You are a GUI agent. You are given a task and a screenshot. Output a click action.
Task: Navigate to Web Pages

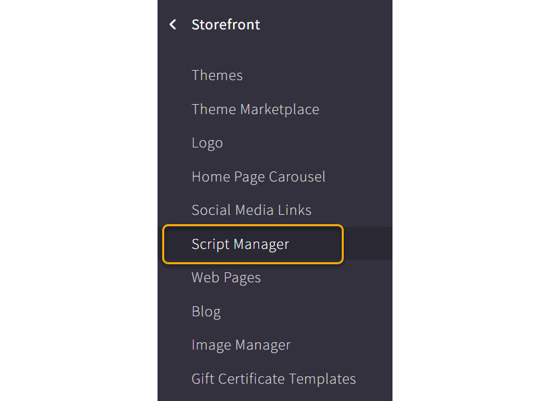click(226, 278)
